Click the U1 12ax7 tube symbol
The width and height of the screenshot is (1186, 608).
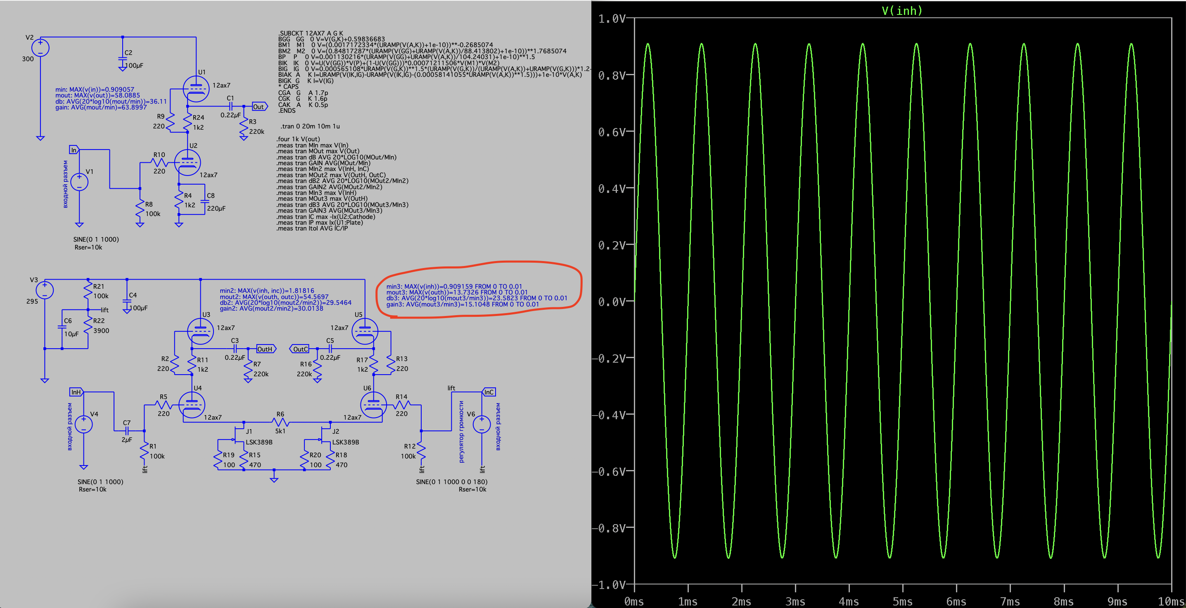point(196,88)
